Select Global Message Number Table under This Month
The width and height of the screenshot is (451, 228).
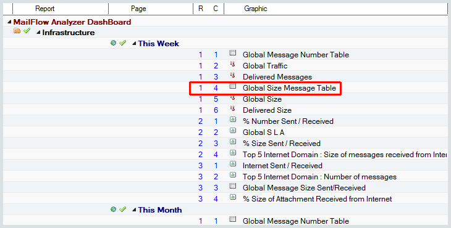pyautogui.click(x=296, y=221)
